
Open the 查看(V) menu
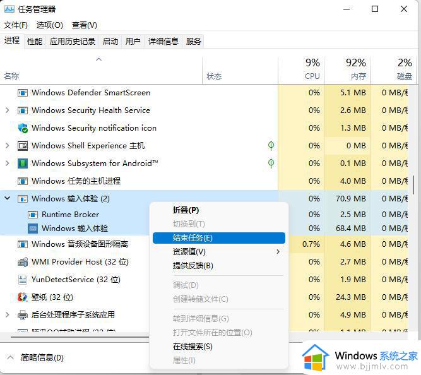click(x=85, y=25)
